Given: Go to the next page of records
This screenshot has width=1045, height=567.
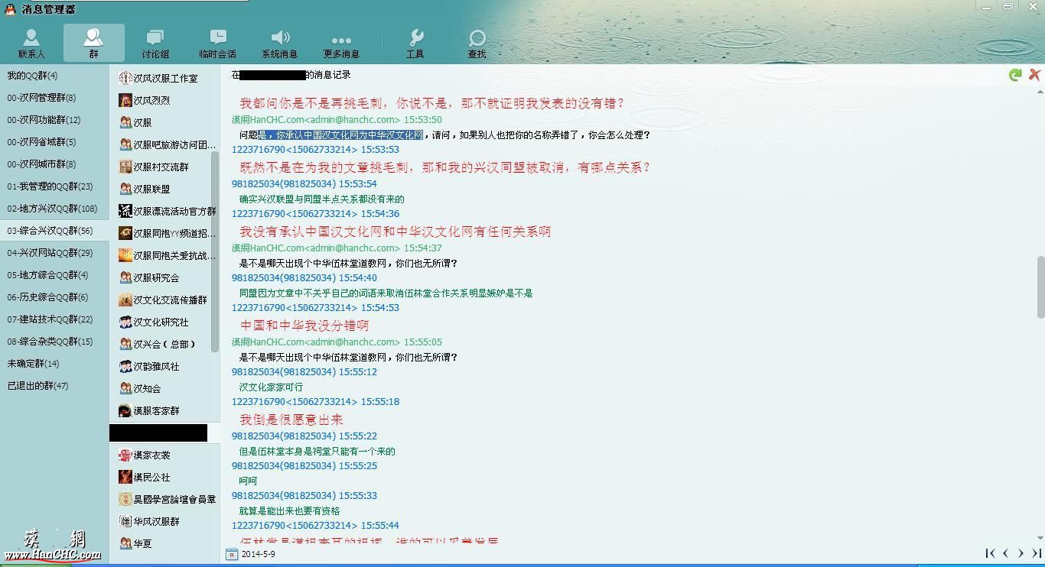Looking at the screenshot, I should tap(1021, 553).
